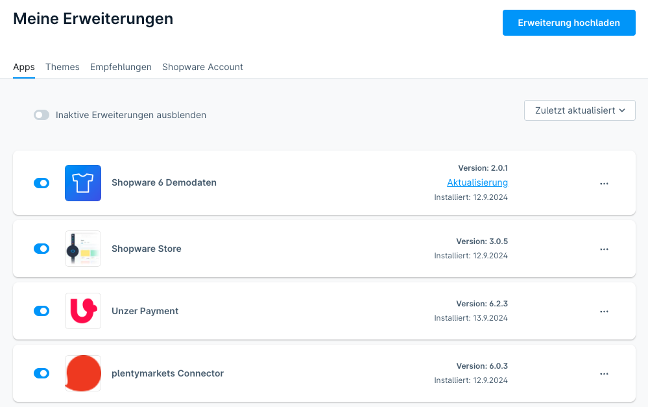Click the plentymarkets Connector red icon

coord(83,373)
